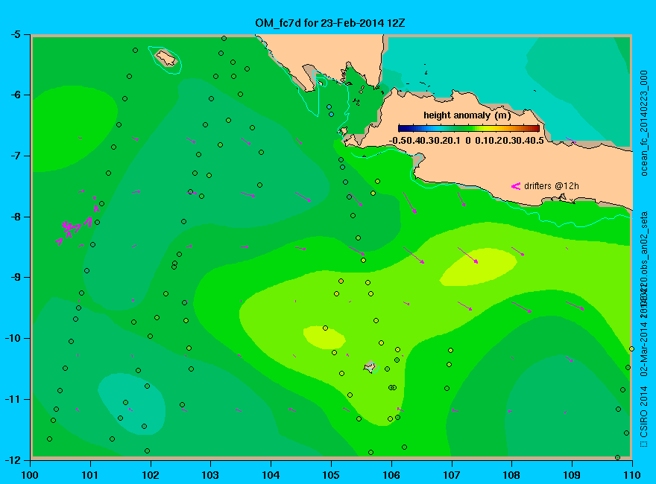Select the magenta drifters legend arrow icon
This screenshot has width=656, height=484.
pos(515,186)
